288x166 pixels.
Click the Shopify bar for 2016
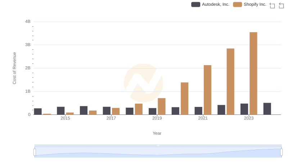[93, 113]
